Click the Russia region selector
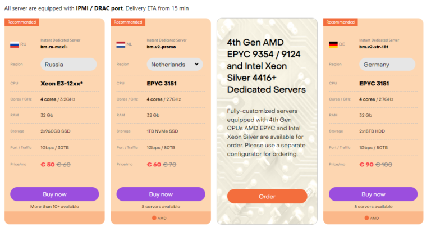 click(68, 65)
